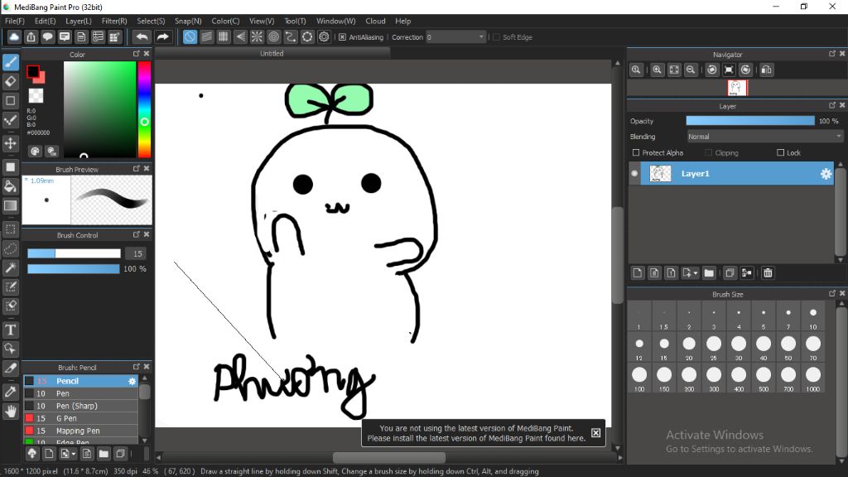Enable radial snap icon
Viewport: 848px width, 477px height.
click(257, 36)
